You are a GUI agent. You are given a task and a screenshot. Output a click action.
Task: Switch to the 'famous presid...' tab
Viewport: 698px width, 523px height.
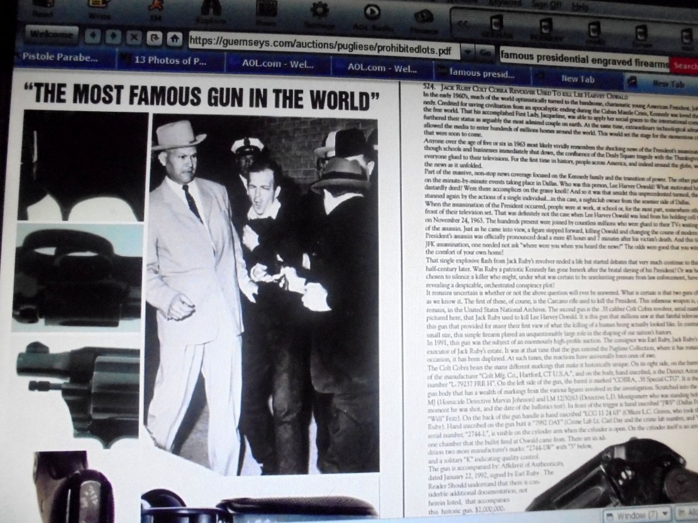coord(482,72)
